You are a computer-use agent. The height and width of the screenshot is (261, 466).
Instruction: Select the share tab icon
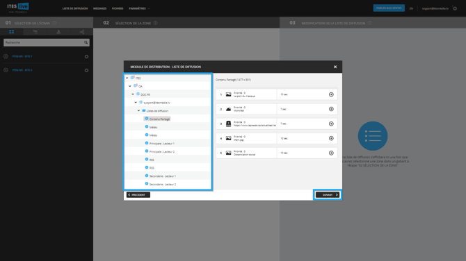(x=82, y=32)
